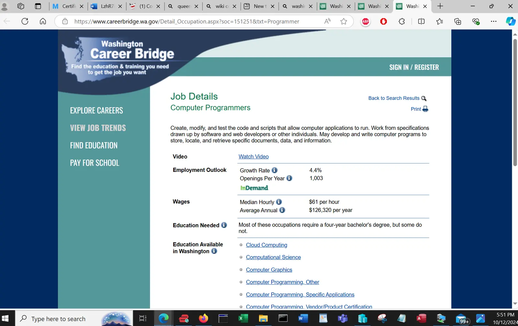Open the Cloud Computing education link

tap(266, 245)
